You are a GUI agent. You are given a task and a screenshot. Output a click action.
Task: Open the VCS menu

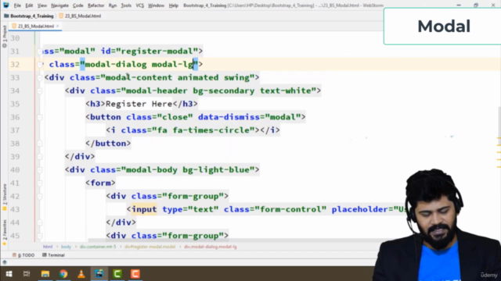[x=139, y=5]
